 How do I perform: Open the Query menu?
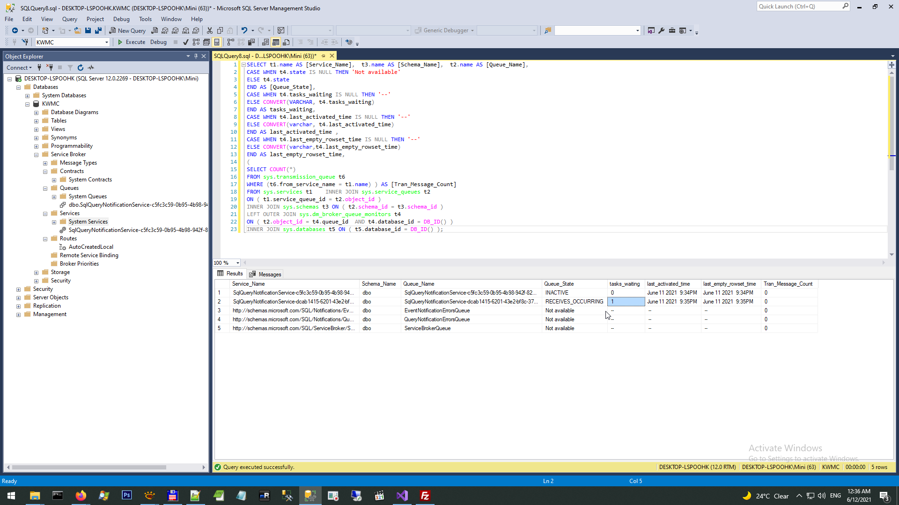pyautogui.click(x=69, y=19)
